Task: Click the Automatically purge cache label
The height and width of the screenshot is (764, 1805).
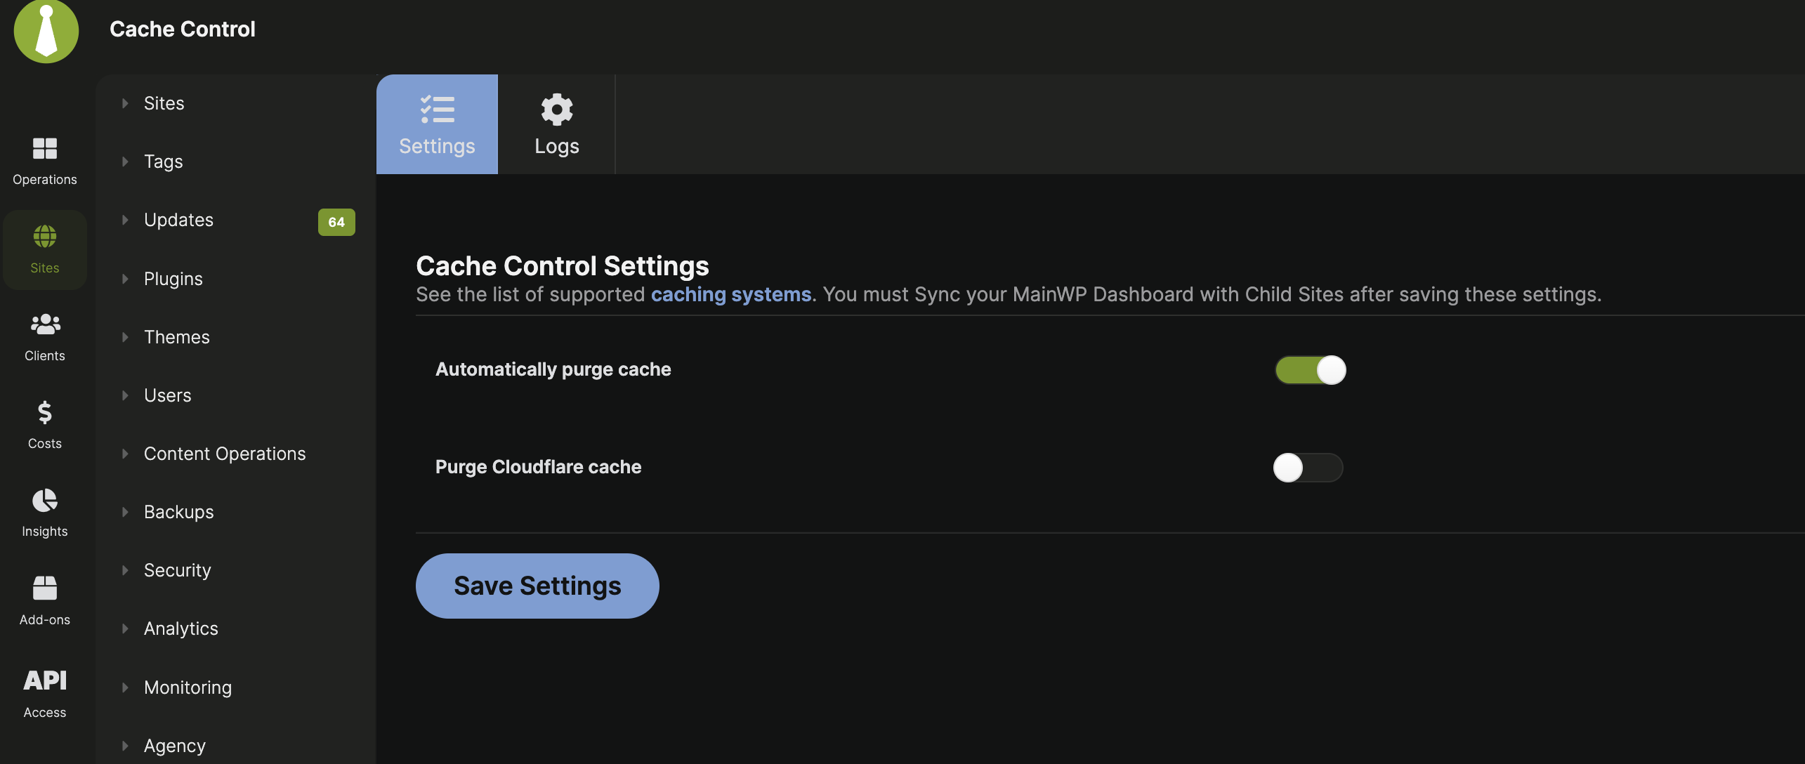Action: [x=553, y=369]
